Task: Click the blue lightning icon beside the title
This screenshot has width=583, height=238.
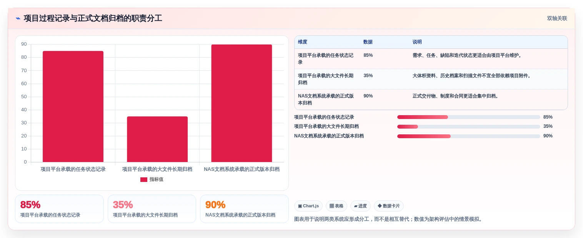Action: click(x=18, y=18)
